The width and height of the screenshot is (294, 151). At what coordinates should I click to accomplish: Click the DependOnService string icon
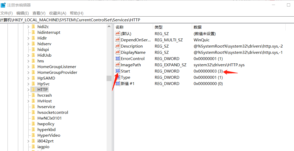pyautogui.click(x=117, y=40)
